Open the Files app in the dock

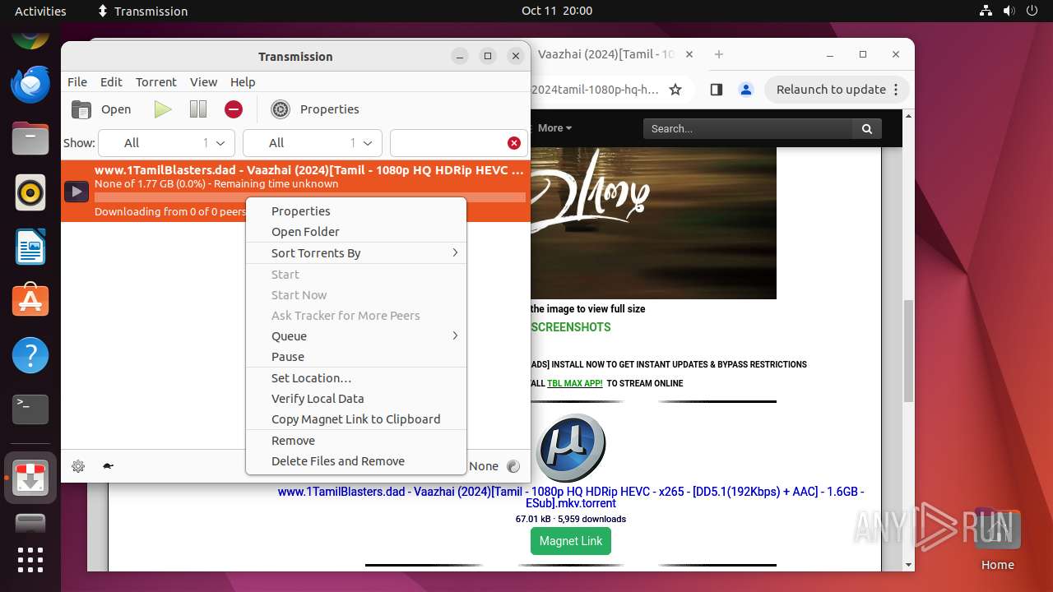30,138
